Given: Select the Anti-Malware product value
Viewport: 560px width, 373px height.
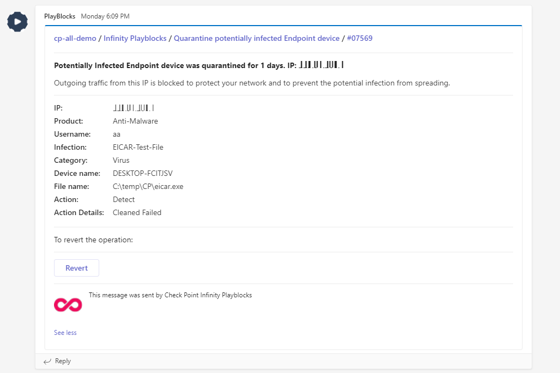Looking at the screenshot, I should click(x=135, y=121).
